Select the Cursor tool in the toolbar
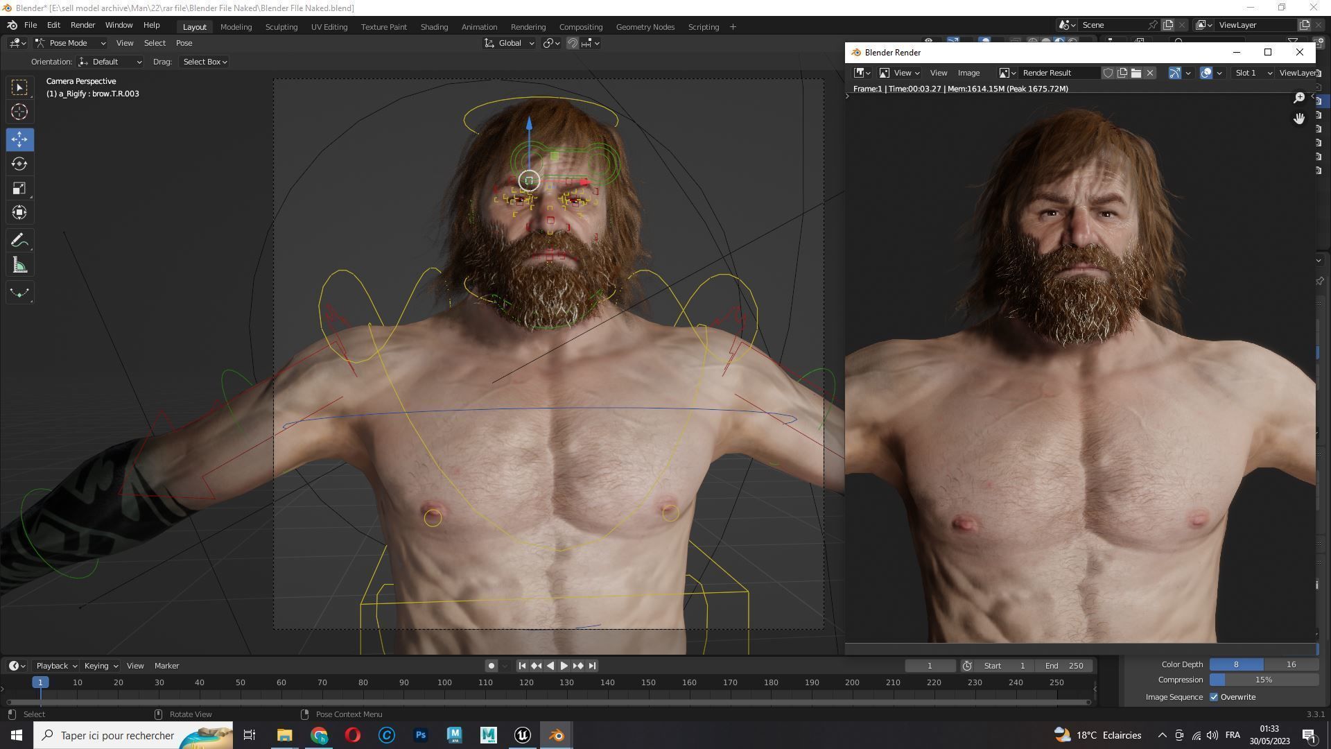The width and height of the screenshot is (1331, 749). tap(19, 112)
